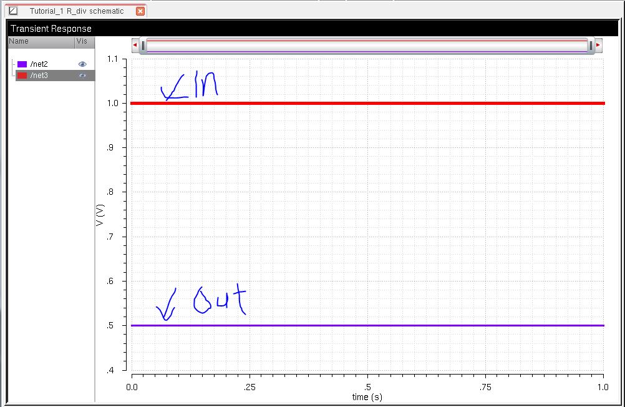This screenshot has width=625, height=407.
Task: Select the /net3 signal row
Action: coord(55,76)
